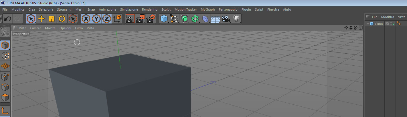Open the Rendering menu
The width and height of the screenshot is (407, 117).
[x=150, y=9]
